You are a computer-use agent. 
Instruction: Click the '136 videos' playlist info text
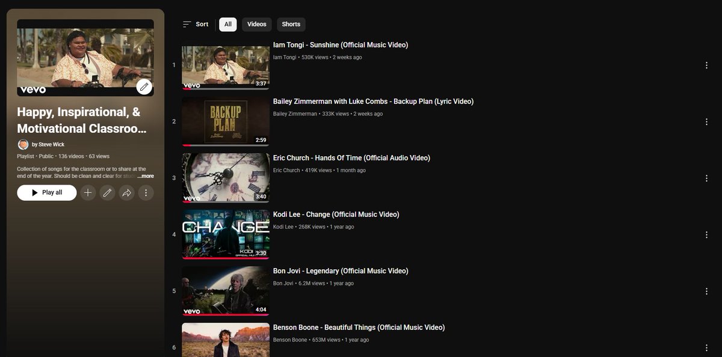71,156
